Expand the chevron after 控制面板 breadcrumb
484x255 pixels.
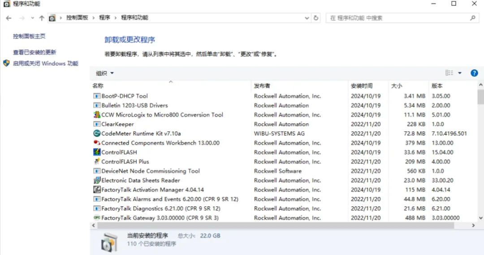pyautogui.click(x=94, y=18)
